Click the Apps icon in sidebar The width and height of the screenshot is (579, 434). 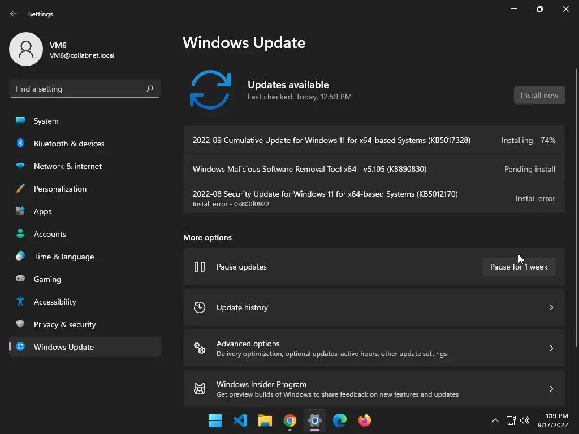(20, 211)
